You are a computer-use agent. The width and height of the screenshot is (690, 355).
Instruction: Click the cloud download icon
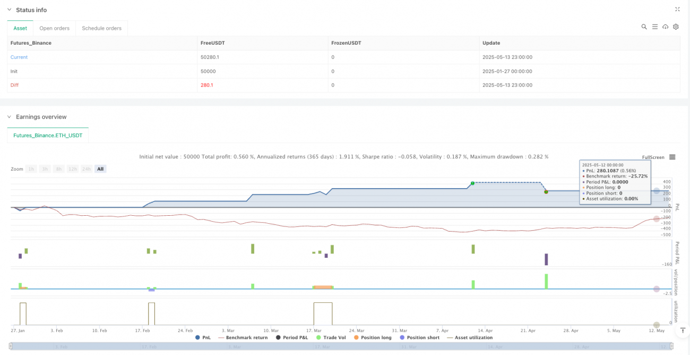pos(665,27)
